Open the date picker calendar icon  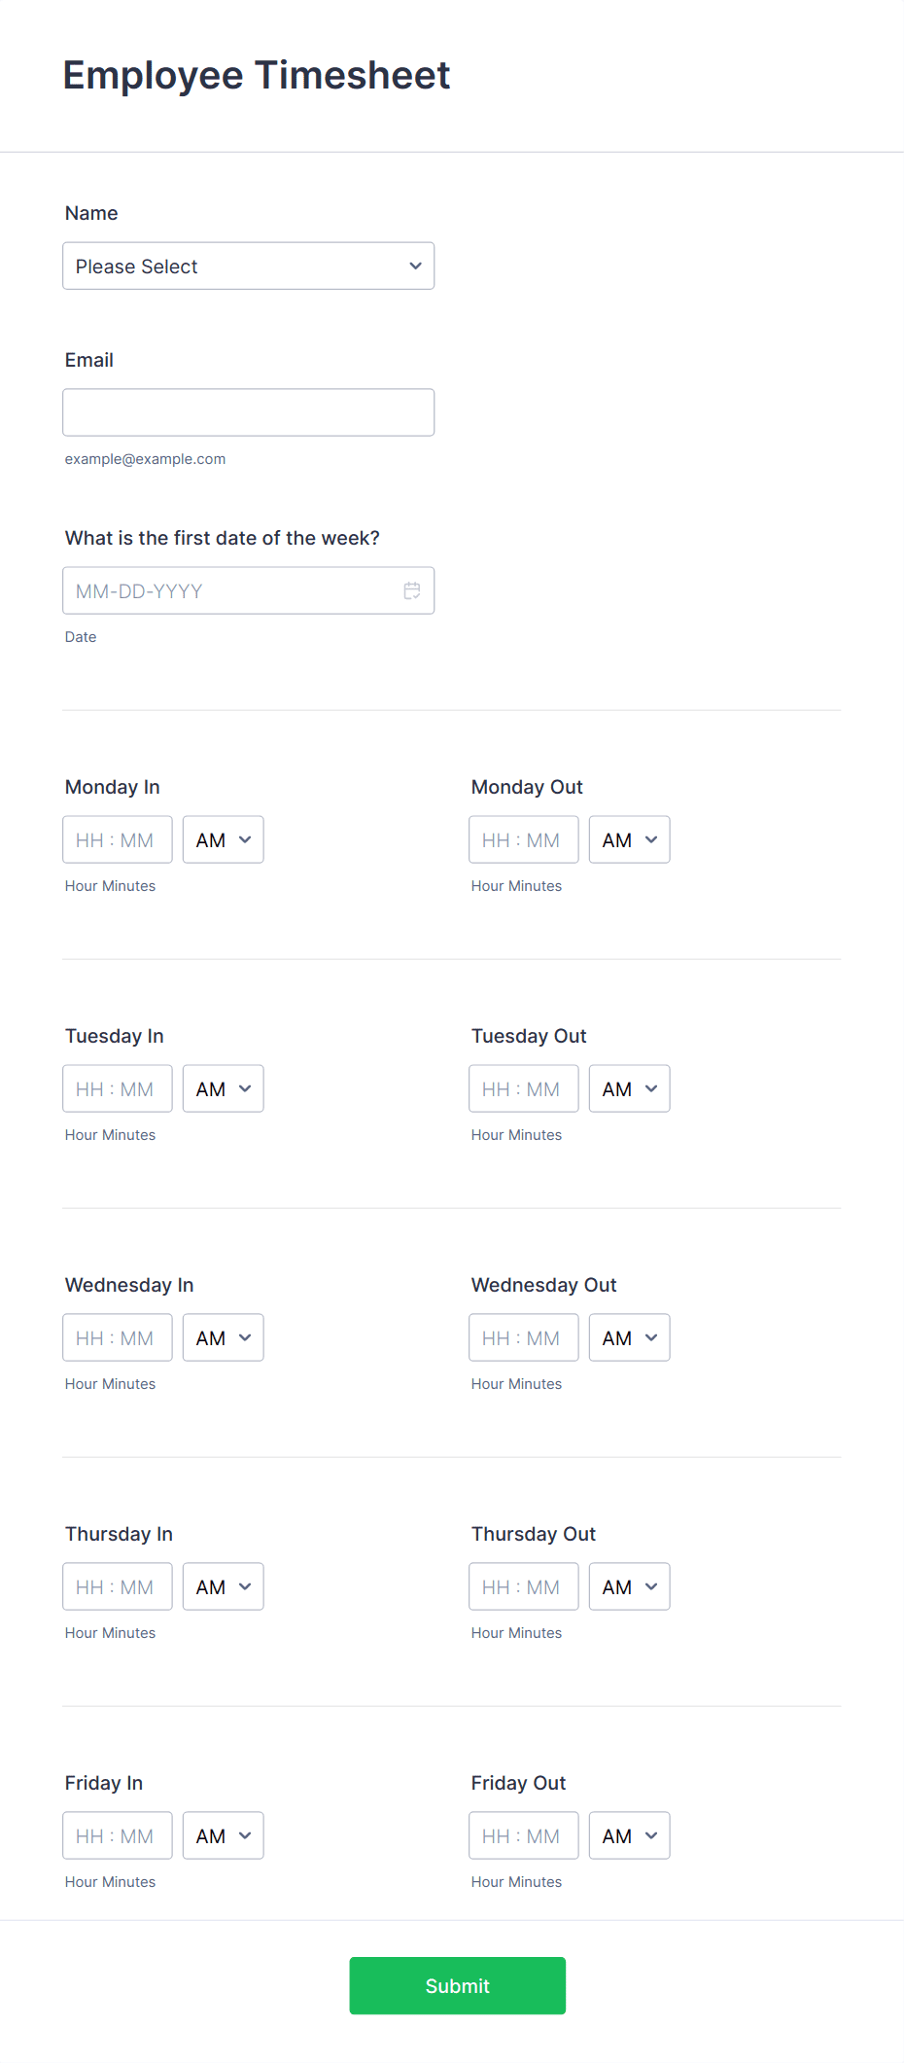click(411, 589)
